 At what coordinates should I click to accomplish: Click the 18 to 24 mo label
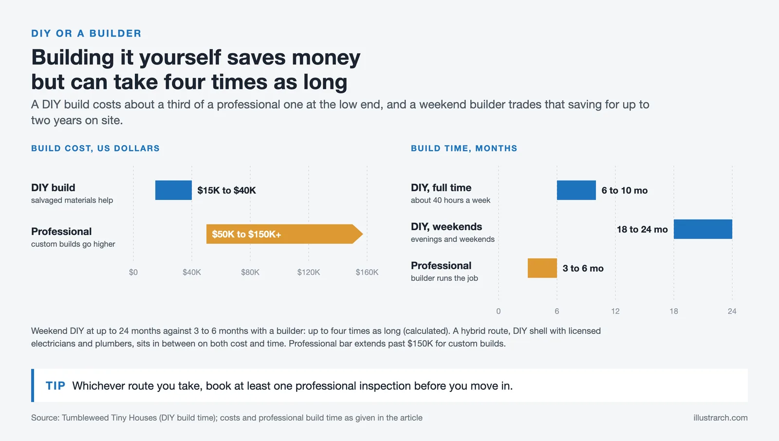click(x=642, y=229)
